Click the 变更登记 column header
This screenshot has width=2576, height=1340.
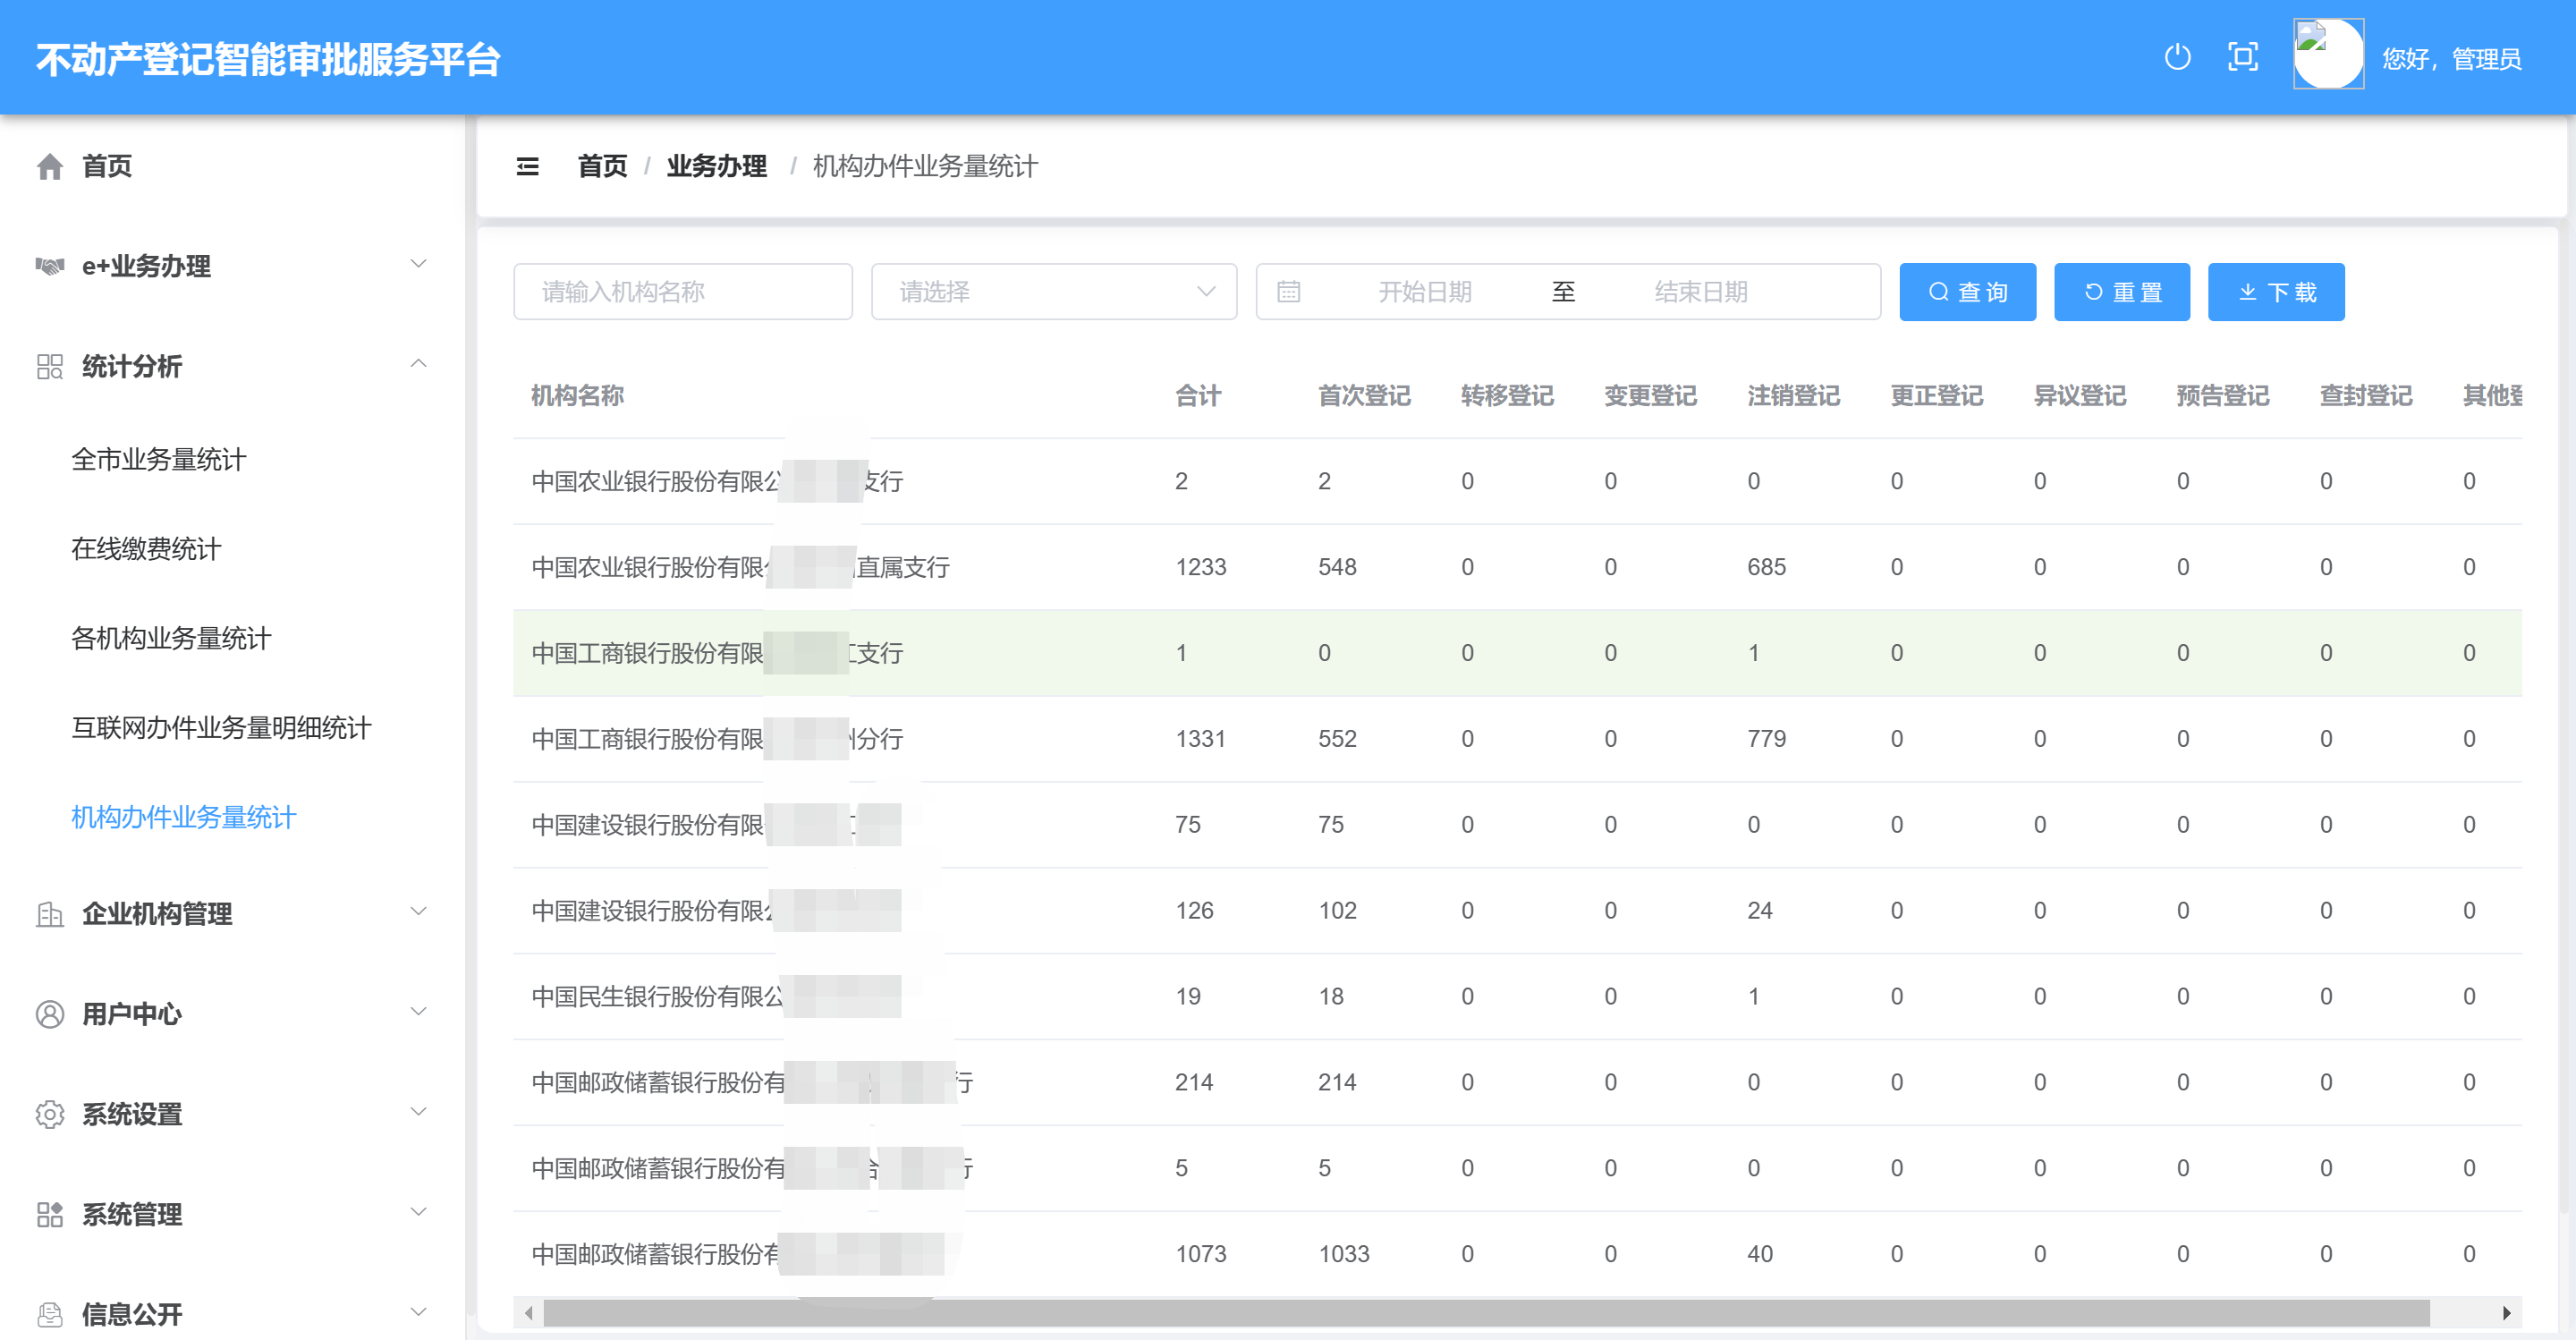pos(1650,396)
